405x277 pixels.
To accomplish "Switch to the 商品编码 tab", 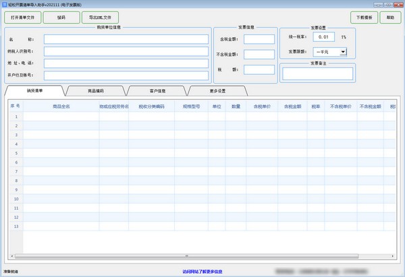I will (x=97, y=90).
